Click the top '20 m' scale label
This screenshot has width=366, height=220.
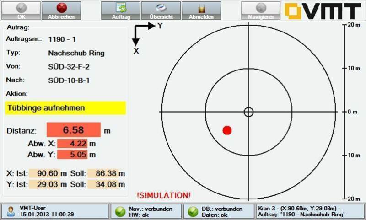pos(354,25)
